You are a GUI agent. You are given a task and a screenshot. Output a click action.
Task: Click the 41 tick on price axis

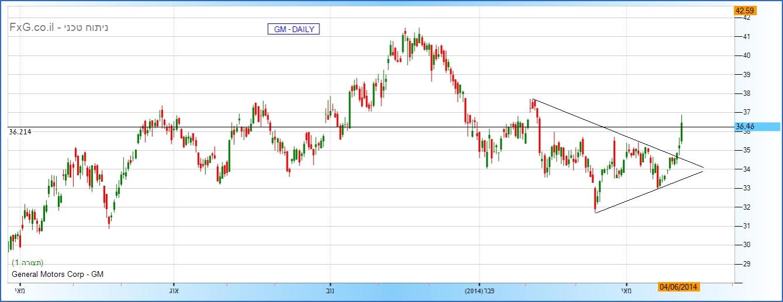(746, 37)
